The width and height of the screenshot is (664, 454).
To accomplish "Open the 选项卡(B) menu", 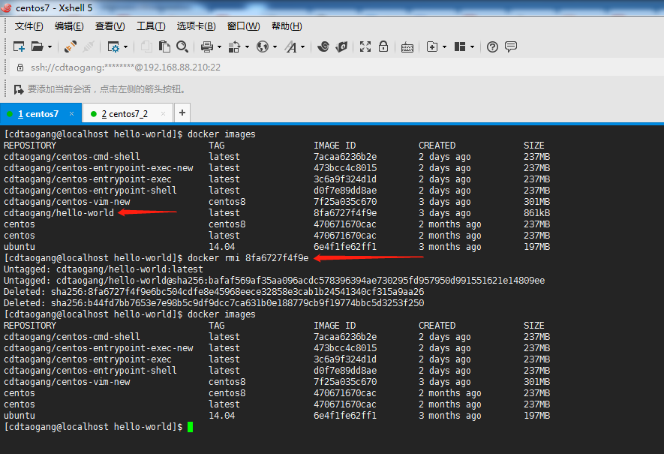I will click(x=196, y=26).
